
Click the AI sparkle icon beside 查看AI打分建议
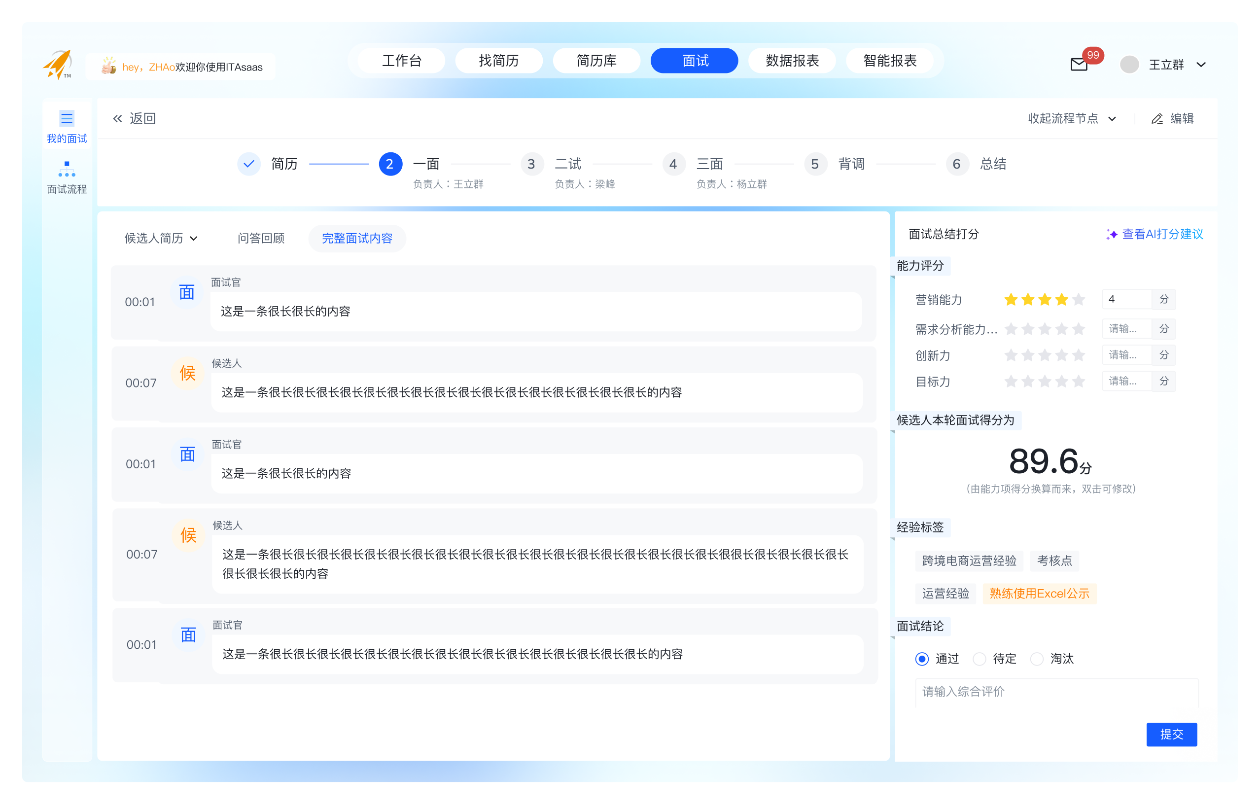[x=1113, y=235]
